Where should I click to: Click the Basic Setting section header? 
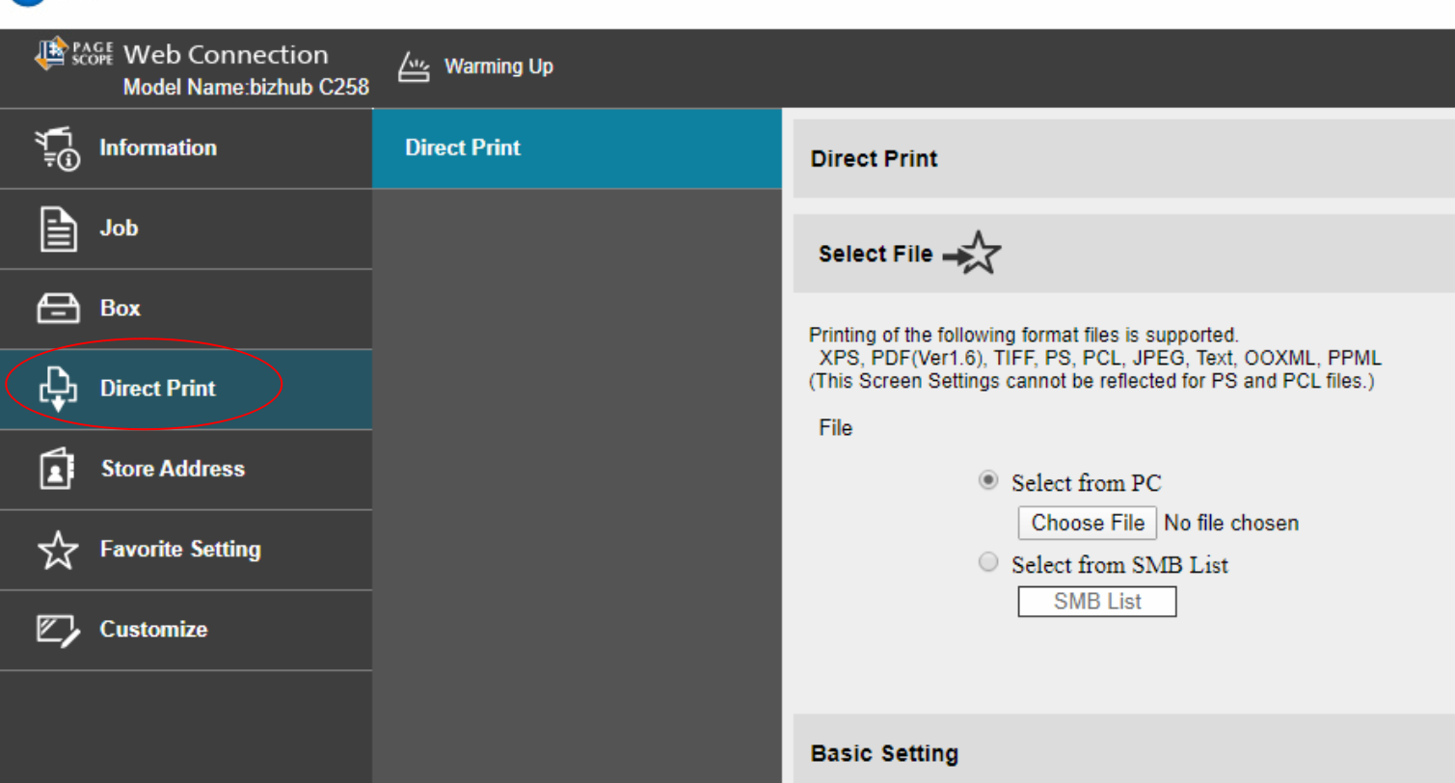(884, 753)
